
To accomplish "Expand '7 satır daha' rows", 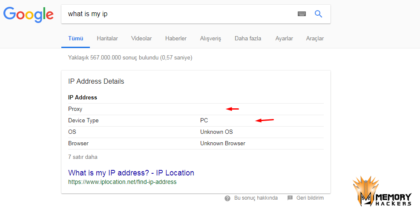I will (83, 157).
